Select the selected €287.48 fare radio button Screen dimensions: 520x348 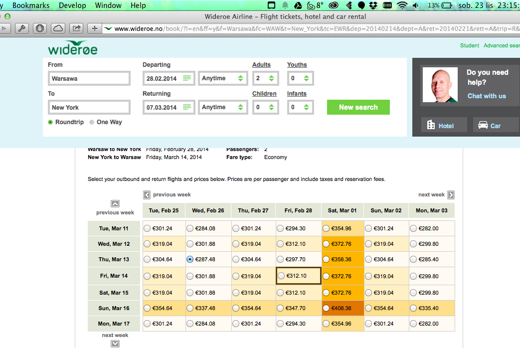pos(189,259)
